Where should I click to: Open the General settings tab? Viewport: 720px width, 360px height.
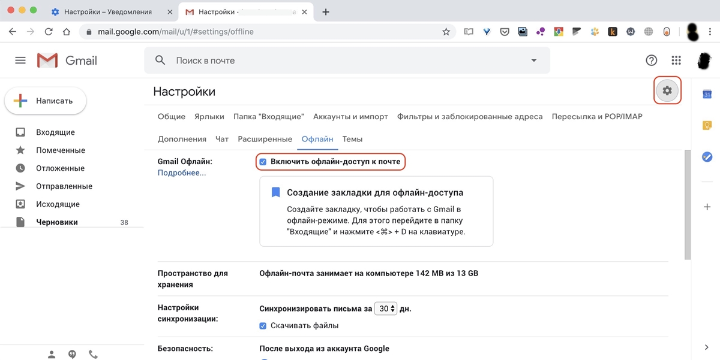[x=172, y=117]
